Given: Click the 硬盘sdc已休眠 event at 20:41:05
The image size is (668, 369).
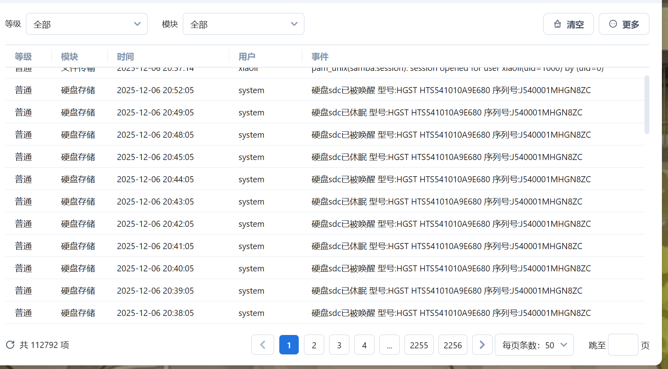Looking at the screenshot, I should pos(447,246).
